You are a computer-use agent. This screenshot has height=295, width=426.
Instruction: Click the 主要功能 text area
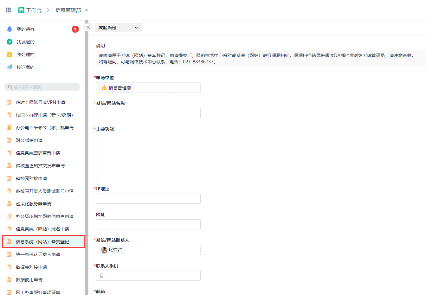point(210,156)
